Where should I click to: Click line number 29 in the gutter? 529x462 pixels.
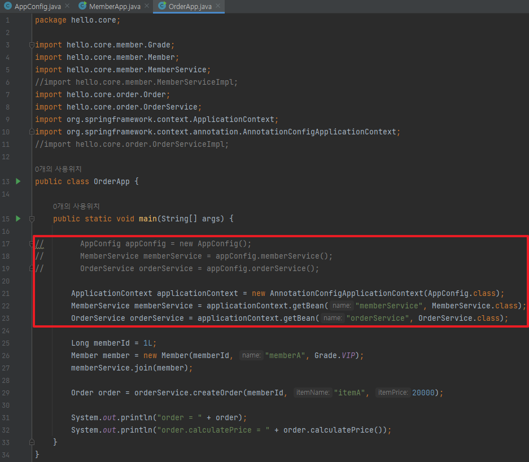coord(6,393)
